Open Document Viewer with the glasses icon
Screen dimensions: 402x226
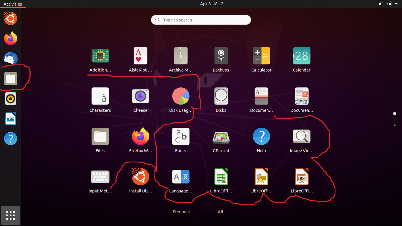tap(302, 96)
